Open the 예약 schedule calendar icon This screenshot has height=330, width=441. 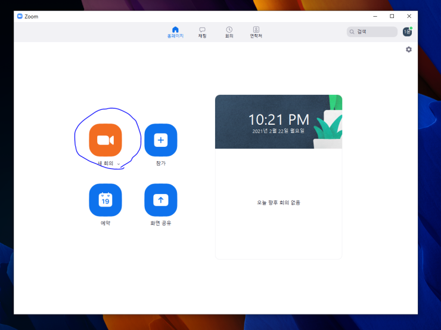point(105,200)
